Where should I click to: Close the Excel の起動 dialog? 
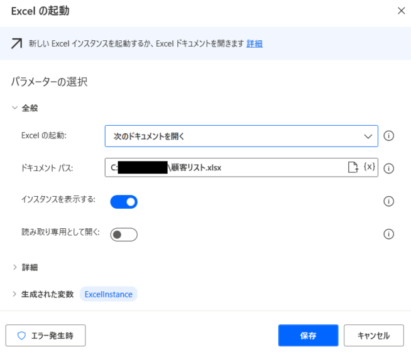pyautogui.click(x=402, y=11)
